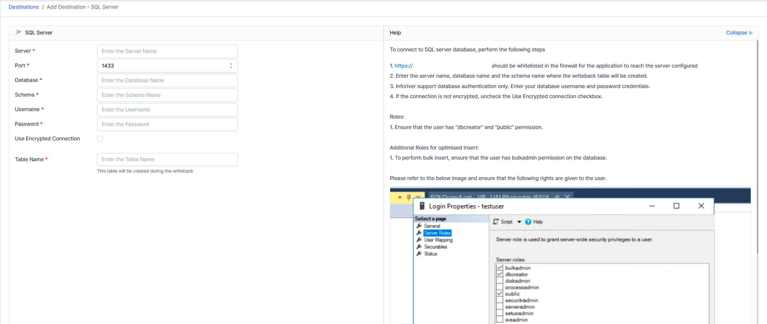Collapse the Help panel

(x=739, y=32)
